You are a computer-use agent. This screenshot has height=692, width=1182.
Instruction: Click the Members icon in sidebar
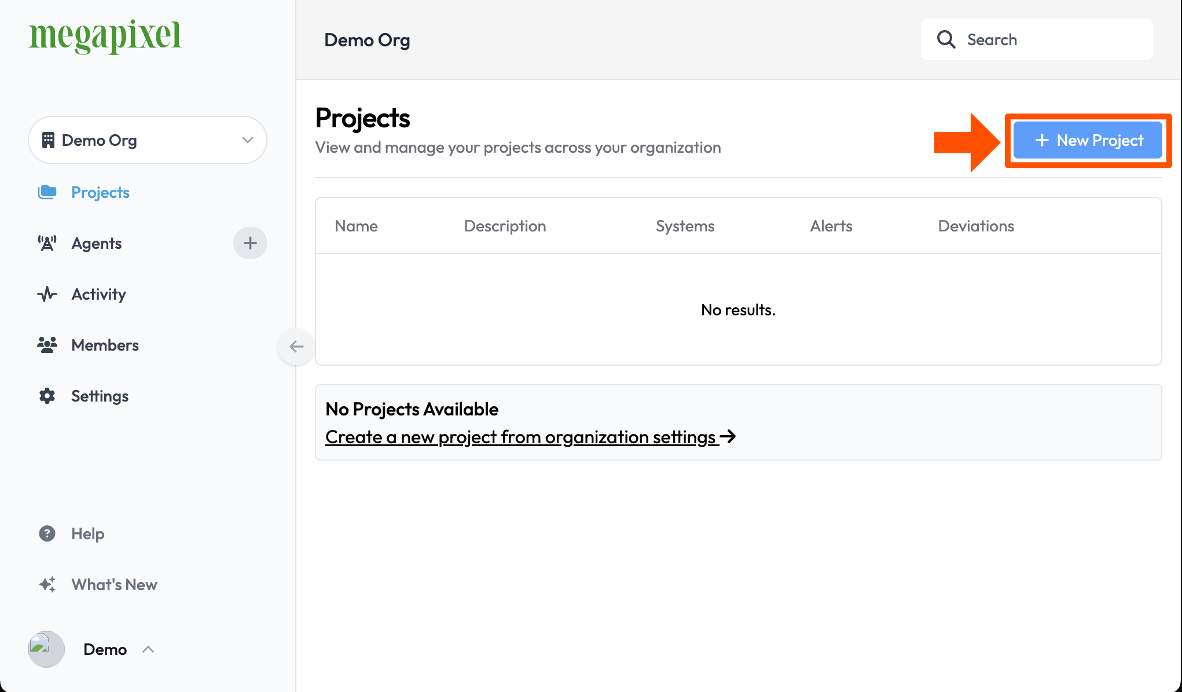[47, 344]
